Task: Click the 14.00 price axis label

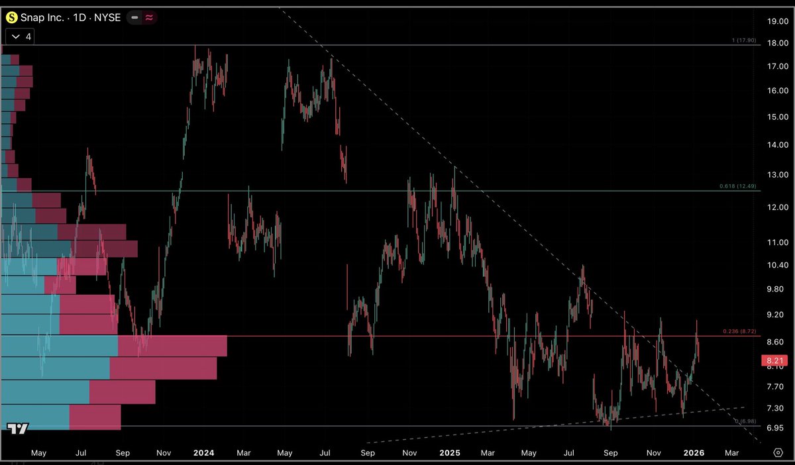Action: pyautogui.click(x=776, y=145)
